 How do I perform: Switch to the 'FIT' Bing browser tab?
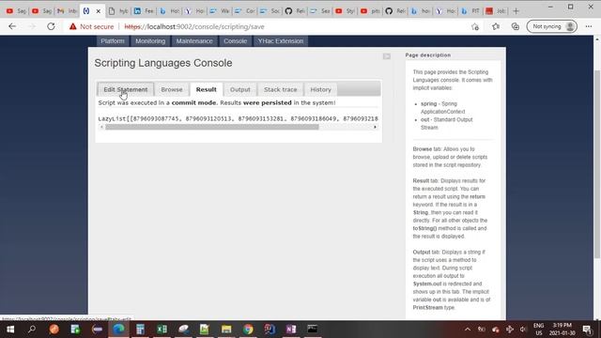coord(470,11)
